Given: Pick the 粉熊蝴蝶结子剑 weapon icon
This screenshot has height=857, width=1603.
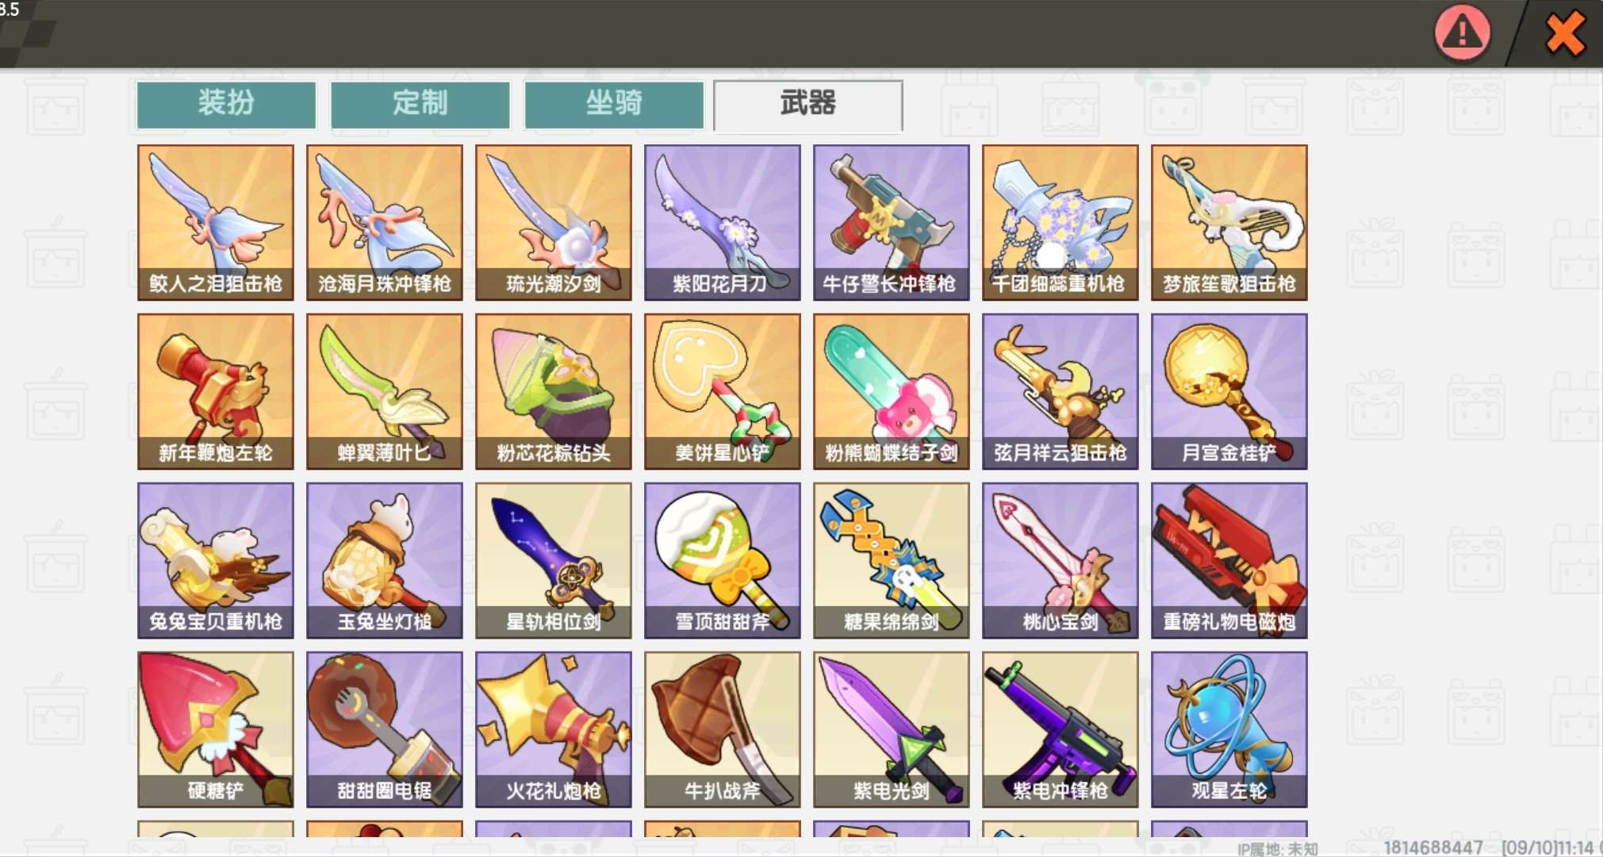Looking at the screenshot, I should click(x=892, y=391).
